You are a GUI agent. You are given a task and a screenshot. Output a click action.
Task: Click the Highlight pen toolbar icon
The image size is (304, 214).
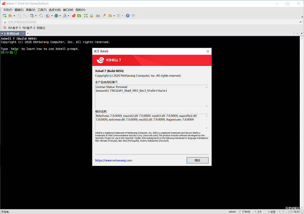pyautogui.click(x=104, y=16)
